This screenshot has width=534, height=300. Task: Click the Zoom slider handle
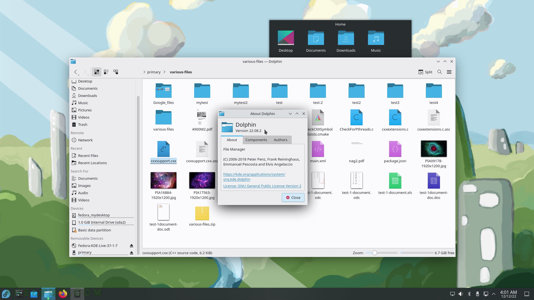(375, 253)
